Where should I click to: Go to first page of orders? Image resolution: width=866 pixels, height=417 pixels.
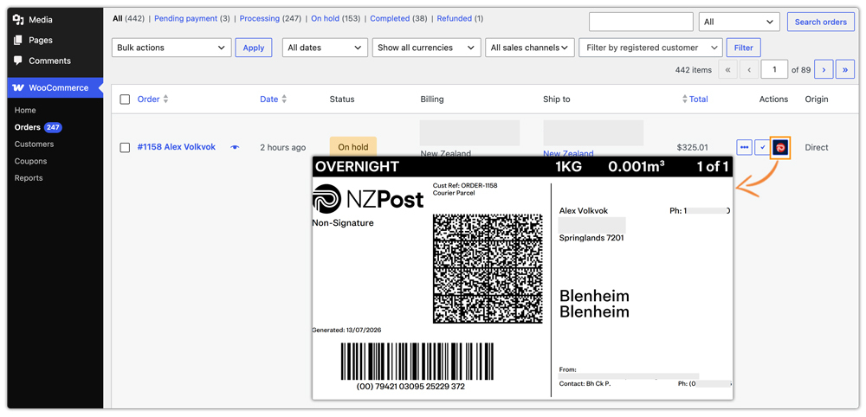(x=728, y=69)
